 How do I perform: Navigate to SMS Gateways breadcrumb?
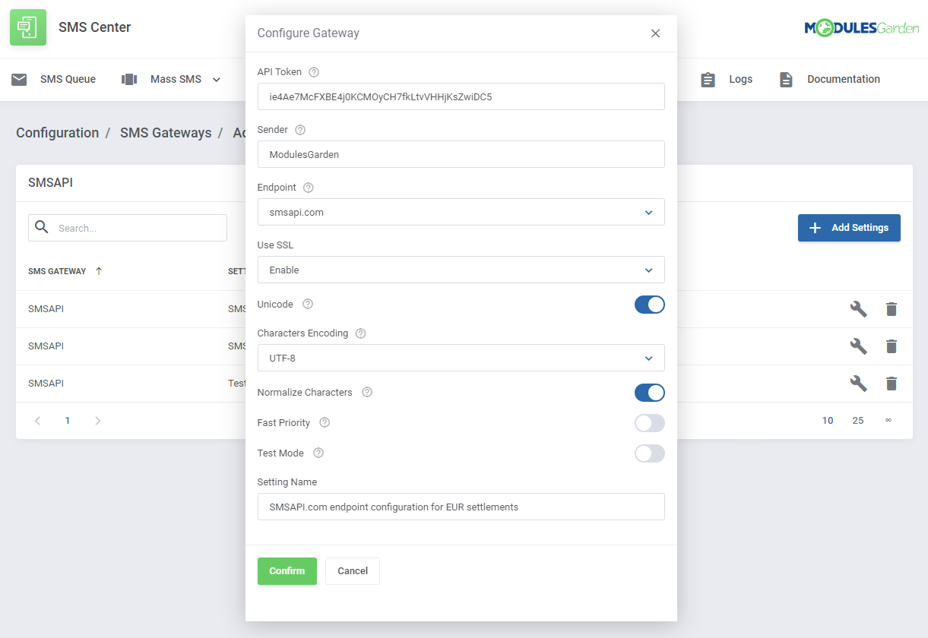point(166,132)
